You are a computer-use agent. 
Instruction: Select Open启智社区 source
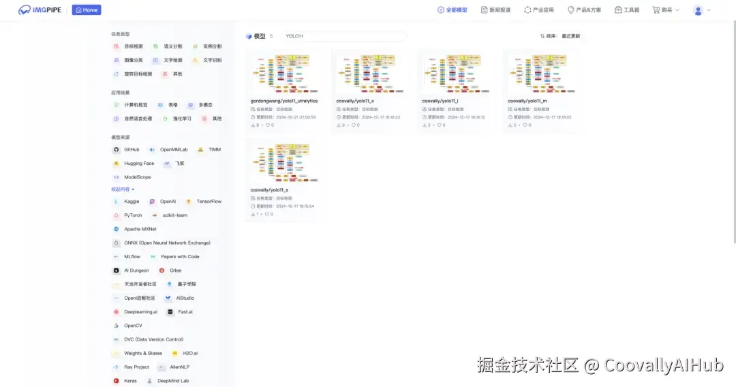coord(134,298)
